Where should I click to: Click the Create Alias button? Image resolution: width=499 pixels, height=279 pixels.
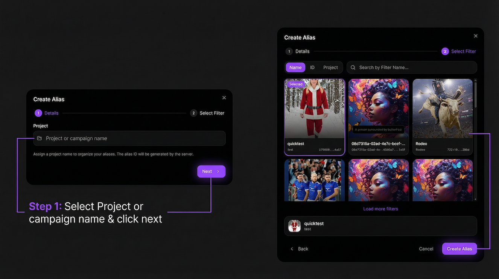459,249
